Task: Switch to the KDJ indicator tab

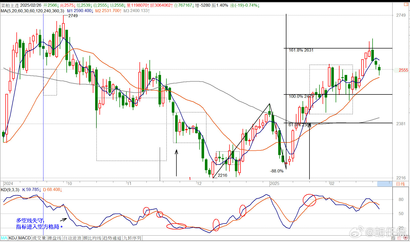Action: [x=13, y=238]
